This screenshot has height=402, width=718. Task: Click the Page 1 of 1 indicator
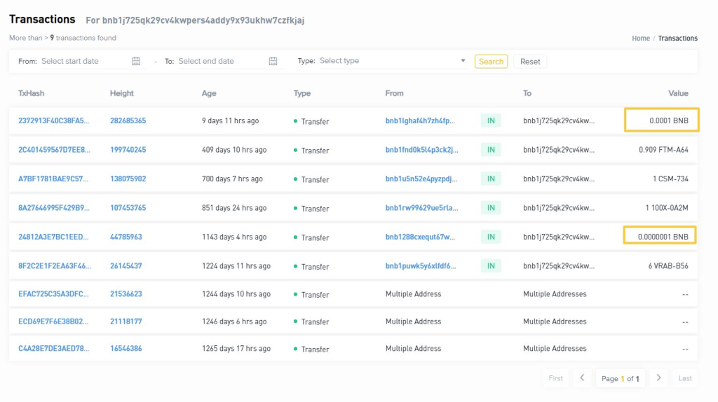point(621,378)
